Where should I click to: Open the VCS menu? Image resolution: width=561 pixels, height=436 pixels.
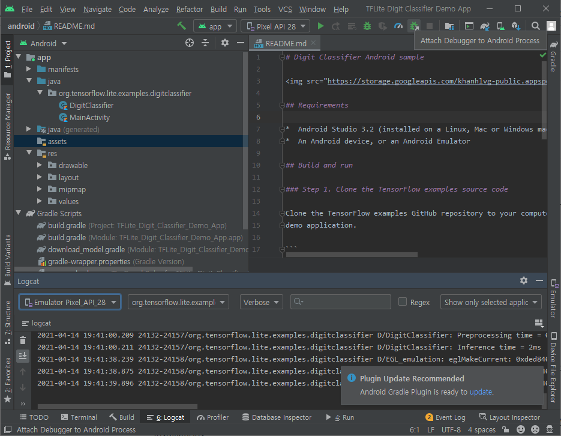[285, 9]
